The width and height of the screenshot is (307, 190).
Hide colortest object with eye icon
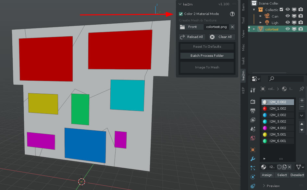288,29
